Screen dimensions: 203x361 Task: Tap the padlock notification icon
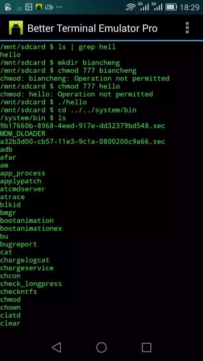click(19, 7)
